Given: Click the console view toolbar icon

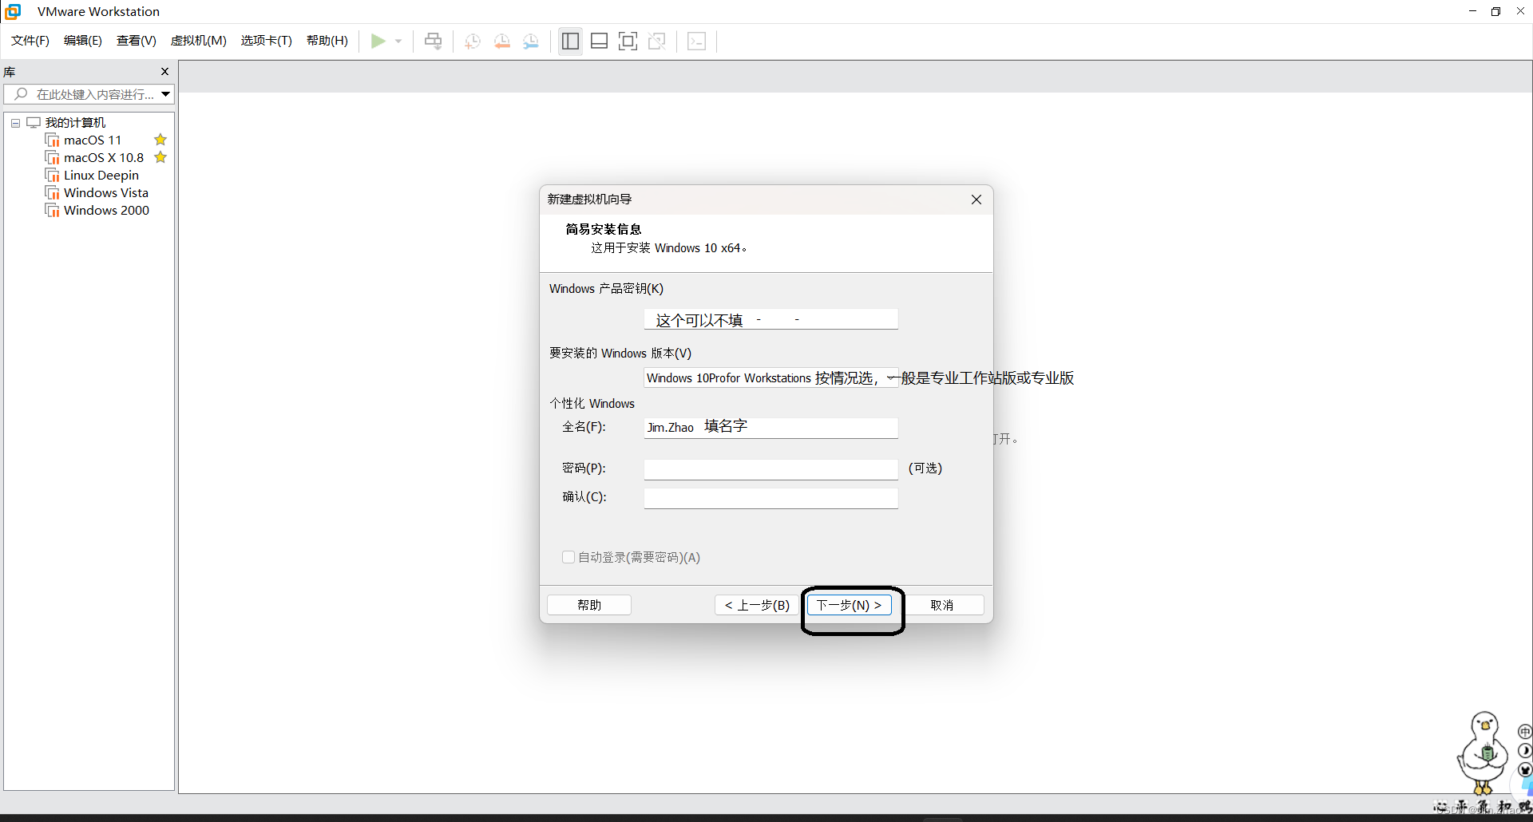Looking at the screenshot, I should (696, 41).
